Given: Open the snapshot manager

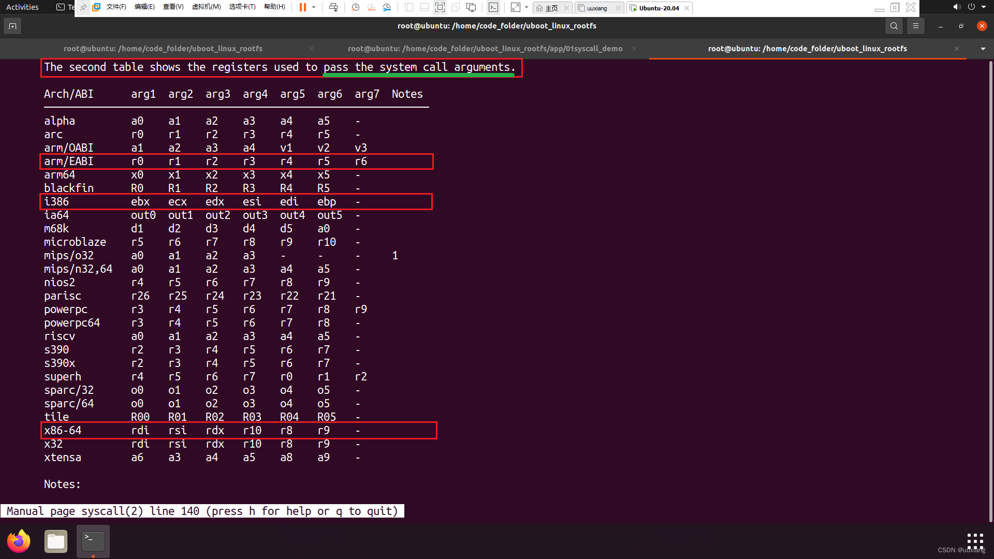Looking at the screenshot, I should pos(387,8).
